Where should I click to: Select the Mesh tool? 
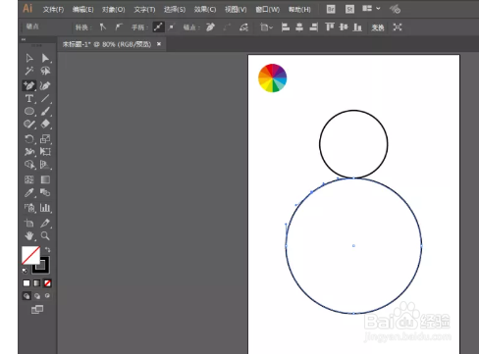point(29,179)
